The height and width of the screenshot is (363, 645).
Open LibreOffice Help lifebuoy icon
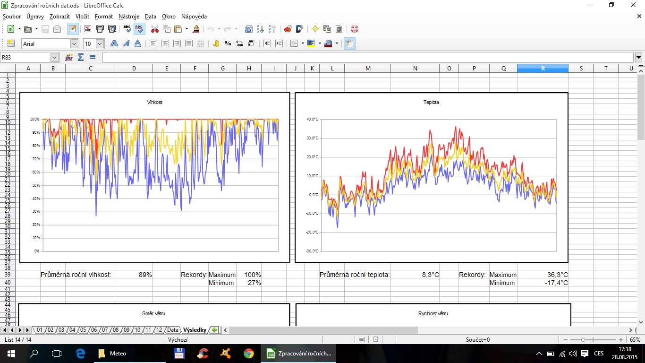click(x=355, y=29)
